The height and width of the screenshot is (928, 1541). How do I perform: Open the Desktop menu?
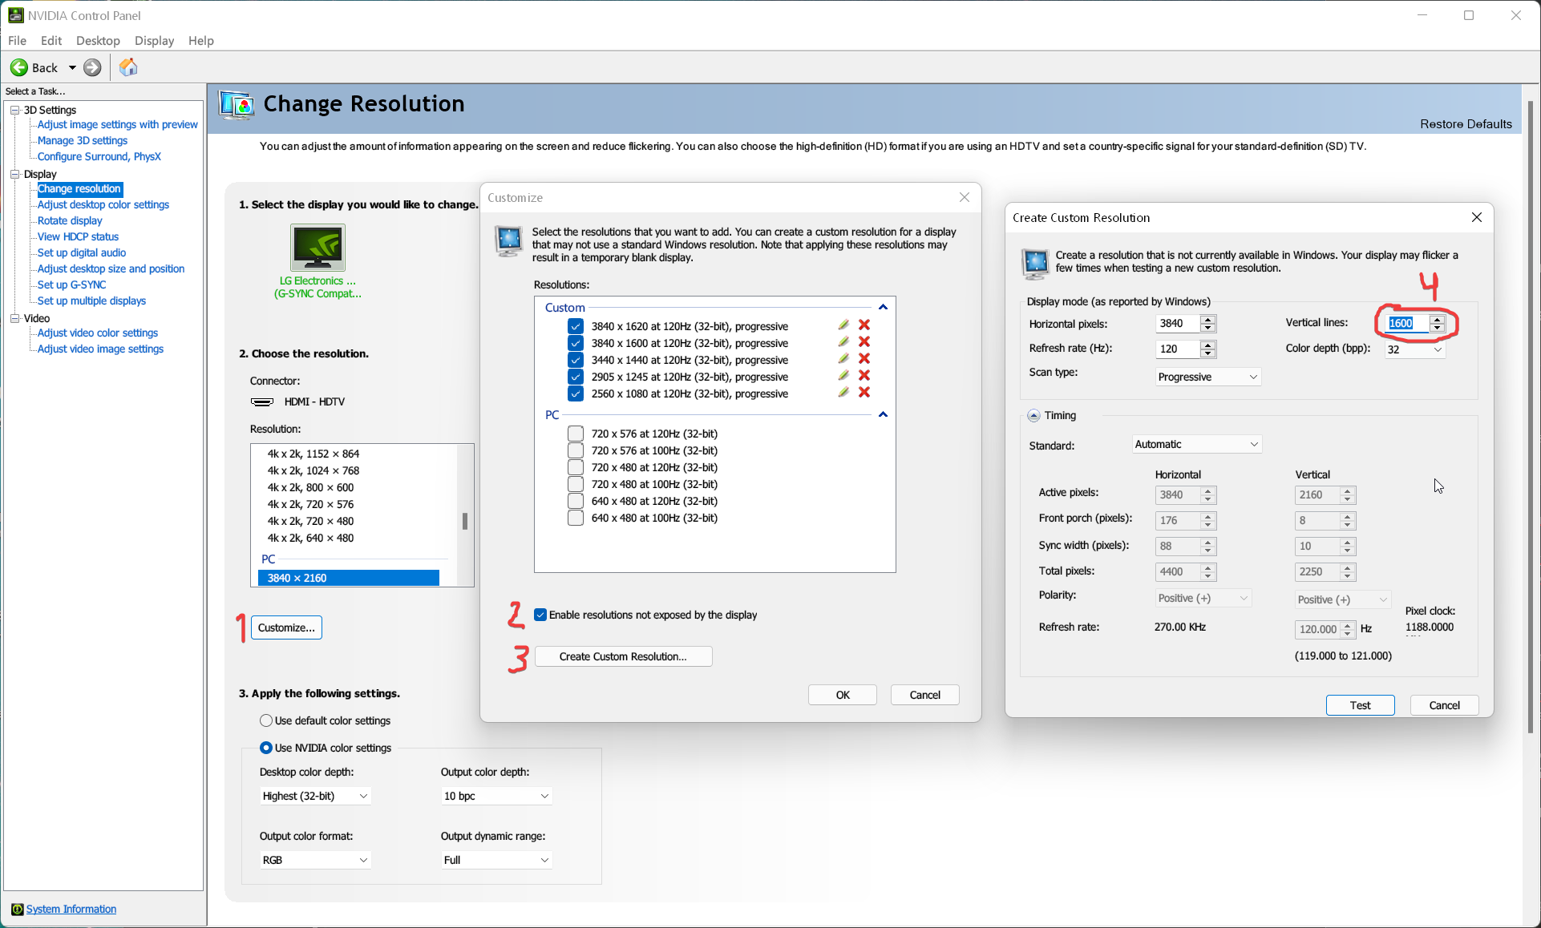coord(98,40)
